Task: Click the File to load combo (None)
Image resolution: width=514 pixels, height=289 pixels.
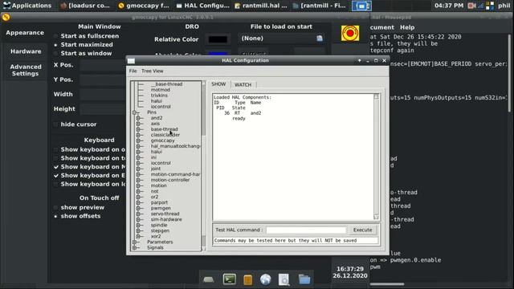Action: pos(282,39)
